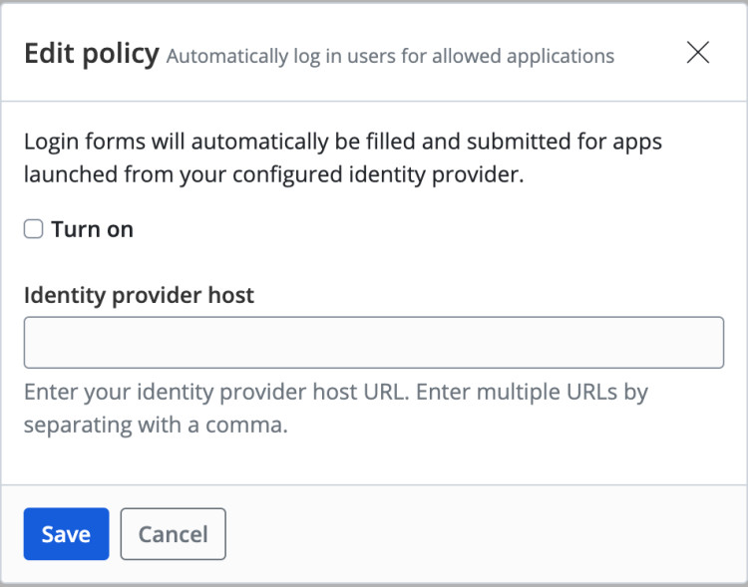Click the 'Turn on' checkbox label

(92, 229)
